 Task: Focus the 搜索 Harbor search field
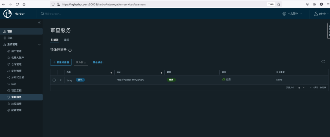(x=53, y=14)
